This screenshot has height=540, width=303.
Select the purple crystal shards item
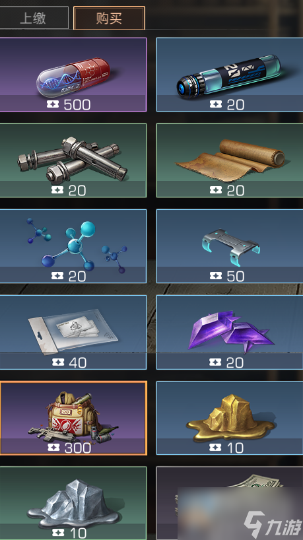[230, 332]
